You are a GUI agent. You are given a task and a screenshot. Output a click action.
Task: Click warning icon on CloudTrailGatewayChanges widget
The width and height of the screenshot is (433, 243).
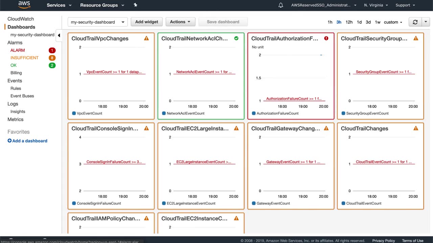(326, 128)
